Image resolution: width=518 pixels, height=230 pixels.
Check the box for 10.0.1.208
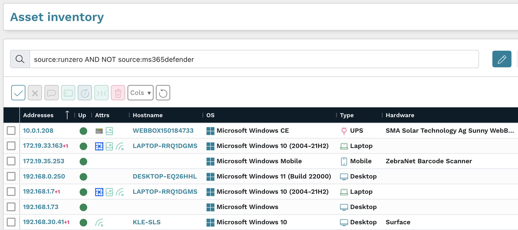tap(11, 131)
